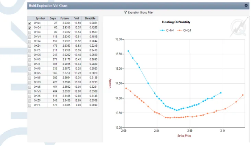This screenshot has width=251, height=146.
Task: Click the leftmost orange OHQ4 data point
Action: pos(126,88)
